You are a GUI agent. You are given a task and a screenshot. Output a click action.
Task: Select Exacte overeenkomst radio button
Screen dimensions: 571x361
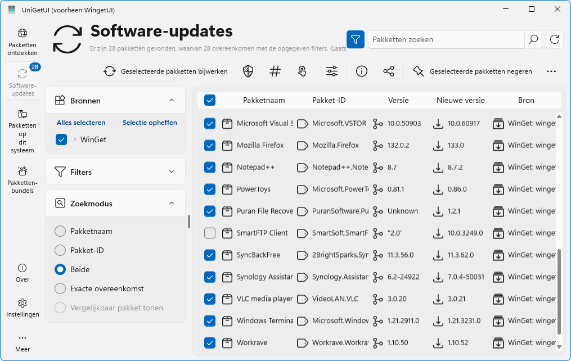coord(60,288)
